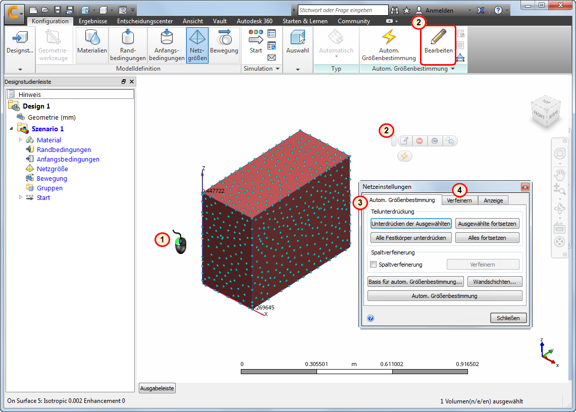The image size is (576, 412).
Task: Click the Bearbeiten pencil tool
Action: point(438,42)
